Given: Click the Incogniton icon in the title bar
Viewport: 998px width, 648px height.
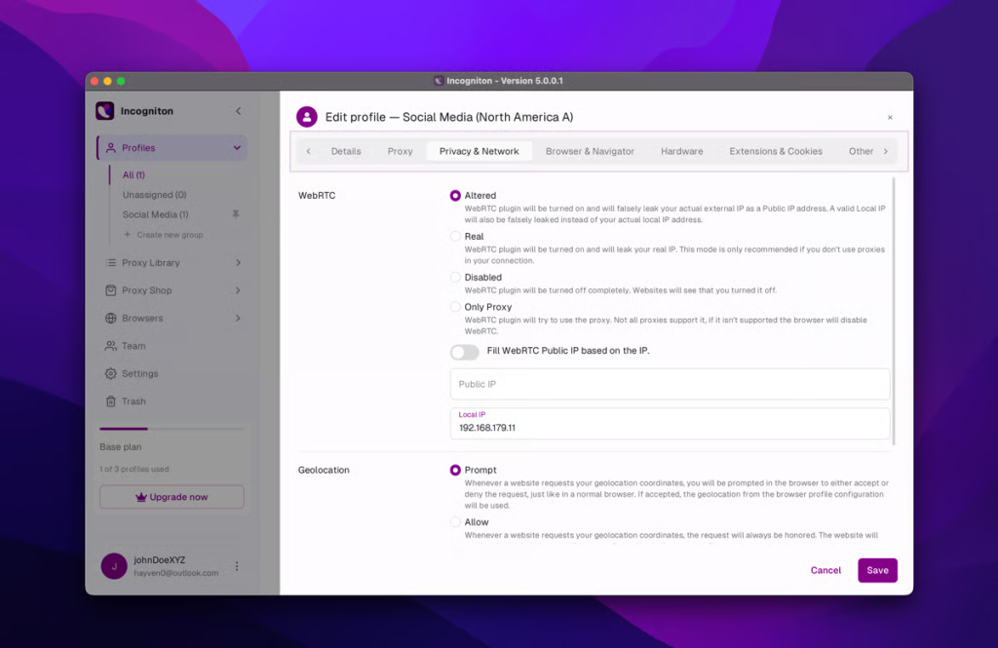Looking at the screenshot, I should click(x=439, y=81).
